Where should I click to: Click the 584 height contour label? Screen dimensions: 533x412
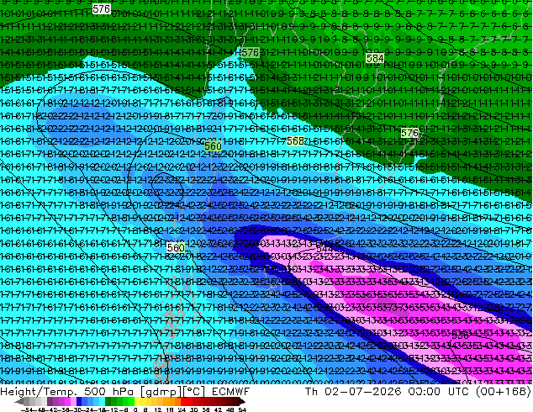coord(375,59)
